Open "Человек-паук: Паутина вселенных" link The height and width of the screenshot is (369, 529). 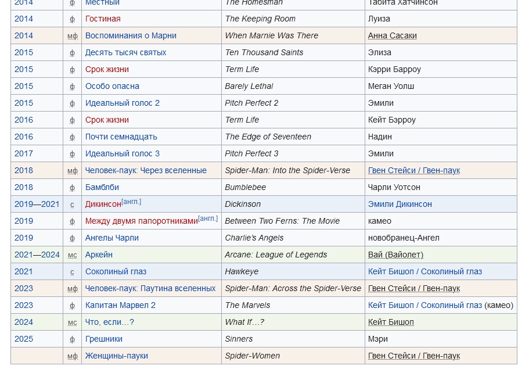click(150, 289)
